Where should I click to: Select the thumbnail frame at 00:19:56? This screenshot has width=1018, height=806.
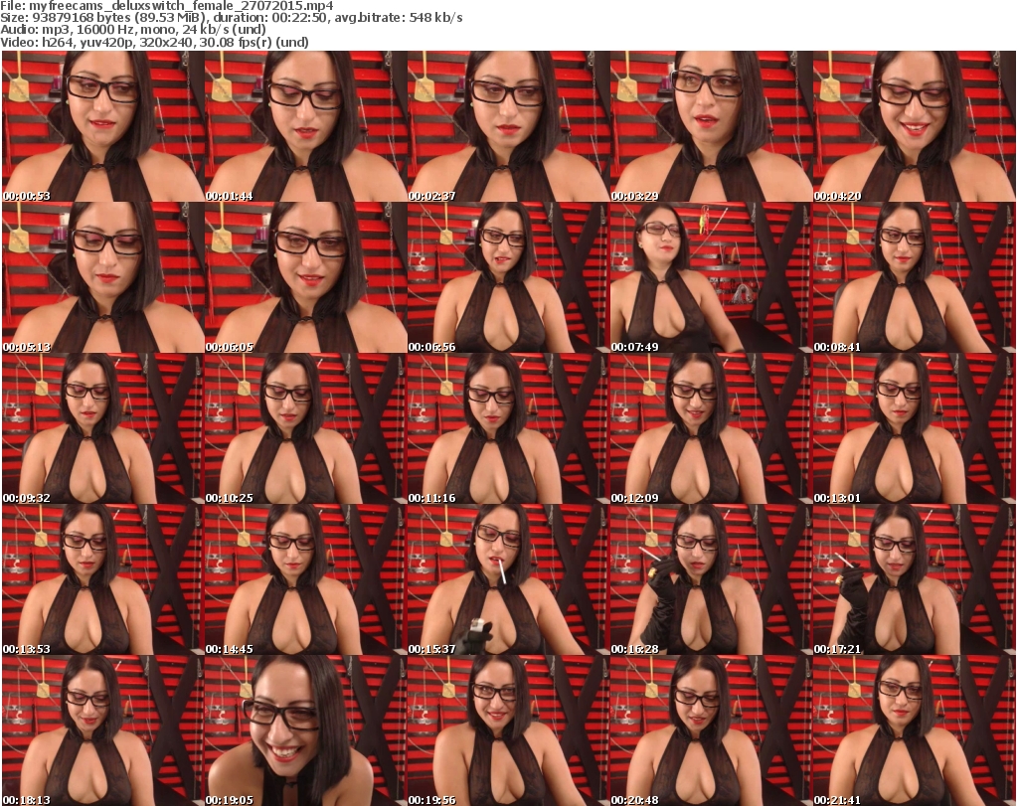(x=508, y=730)
